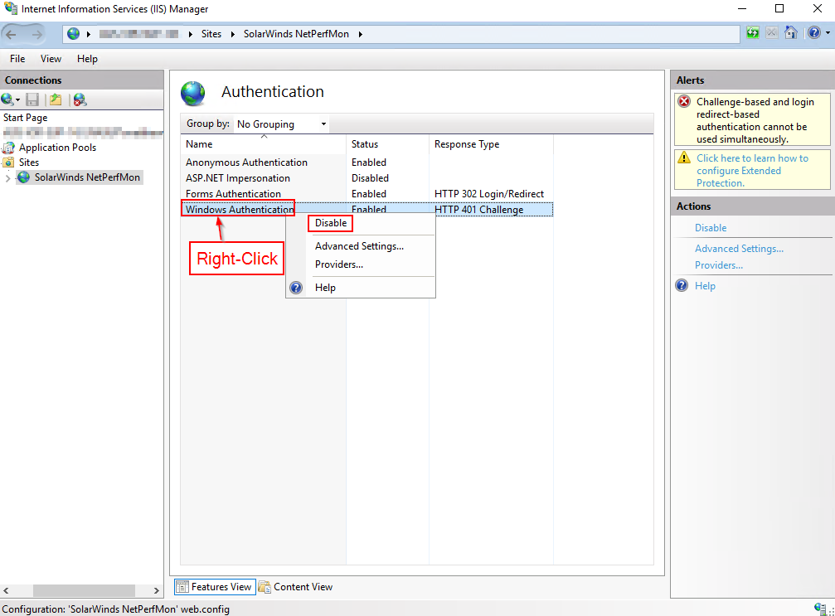Click Providers... link in Actions pane
Viewport: 835px width, 616px height.
(718, 265)
